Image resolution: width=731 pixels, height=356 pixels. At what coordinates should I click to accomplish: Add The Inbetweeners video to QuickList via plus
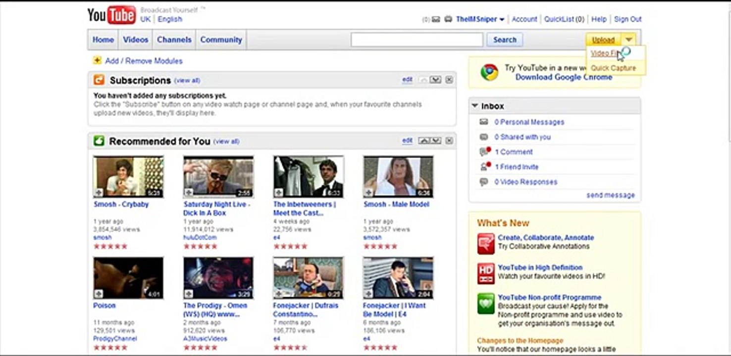click(x=279, y=192)
